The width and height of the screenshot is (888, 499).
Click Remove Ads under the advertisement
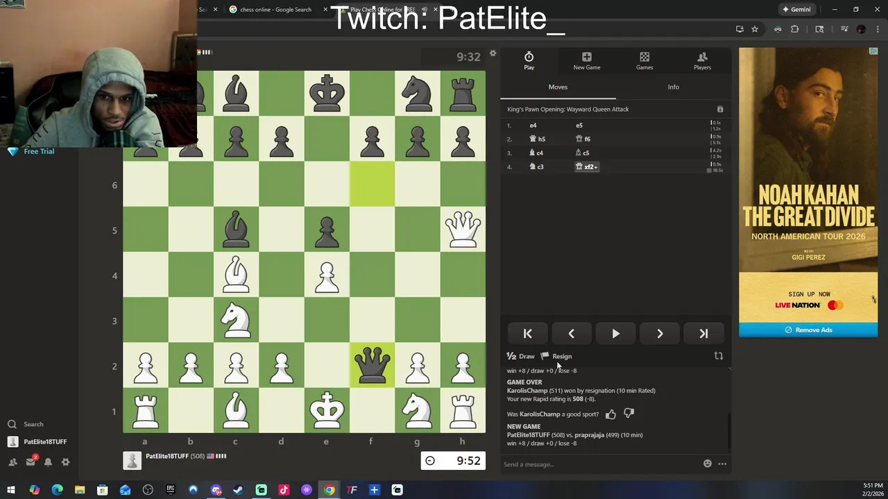pyautogui.click(x=808, y=330)
